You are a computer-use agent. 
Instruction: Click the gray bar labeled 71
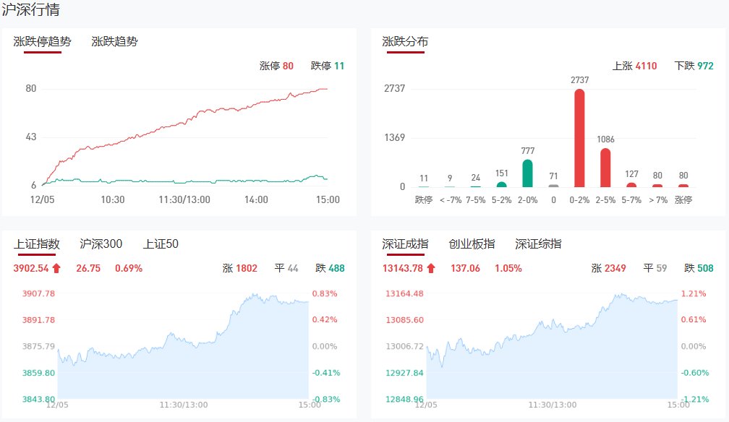[553, 186]
